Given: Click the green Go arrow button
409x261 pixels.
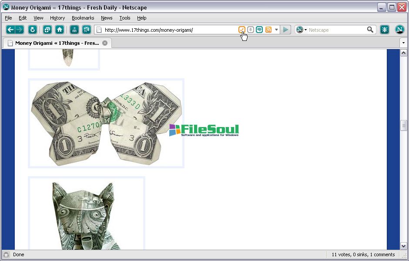Looking at the screenshot, I should tap(285, 30).
